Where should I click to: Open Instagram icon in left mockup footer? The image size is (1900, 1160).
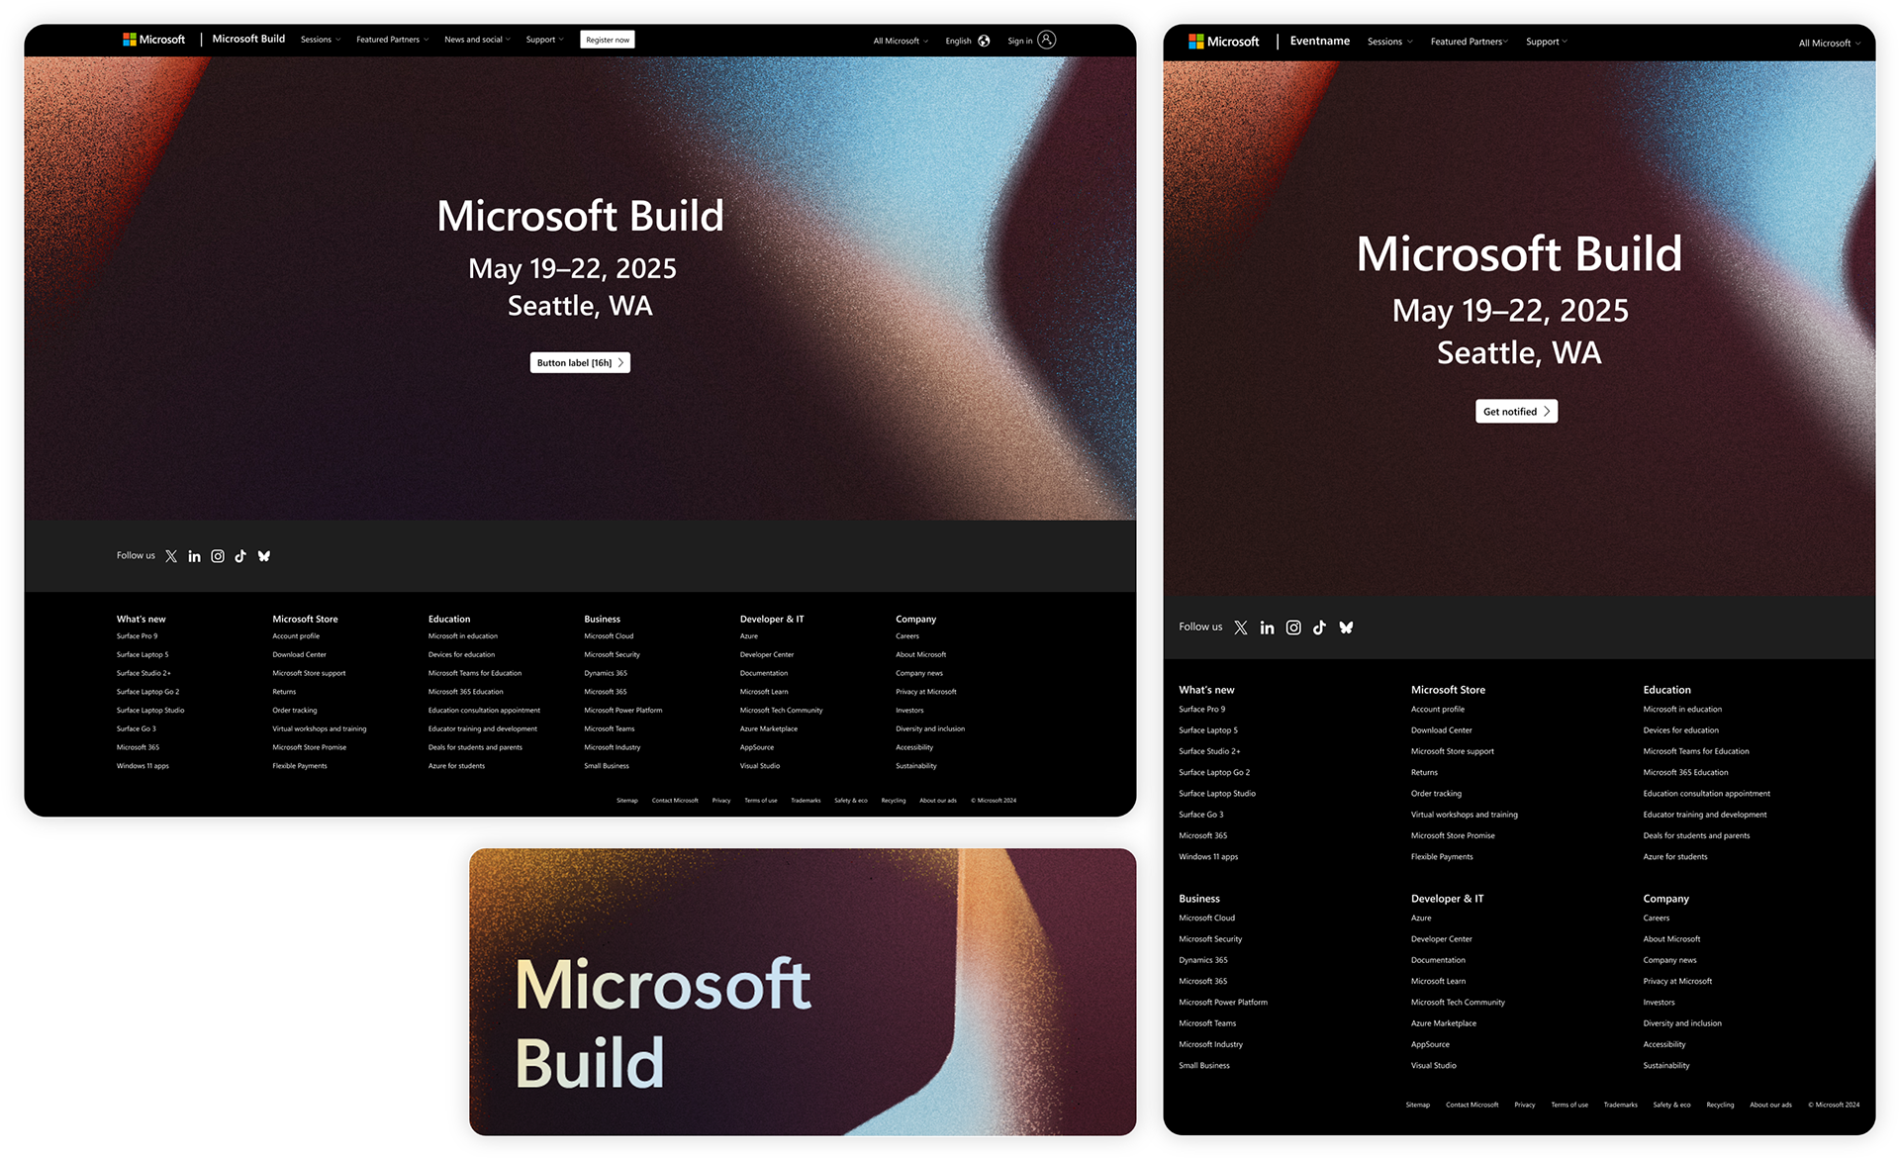(x=218, y=556)
